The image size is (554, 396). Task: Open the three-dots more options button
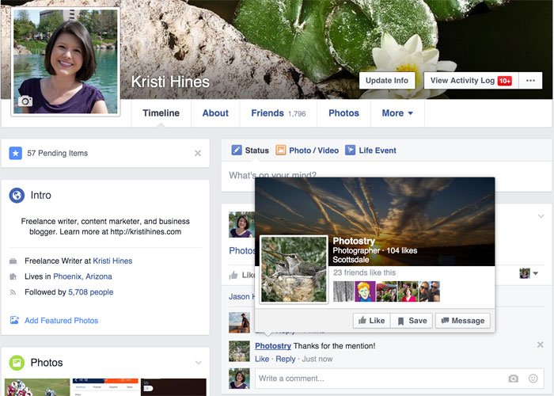point(530,81)
